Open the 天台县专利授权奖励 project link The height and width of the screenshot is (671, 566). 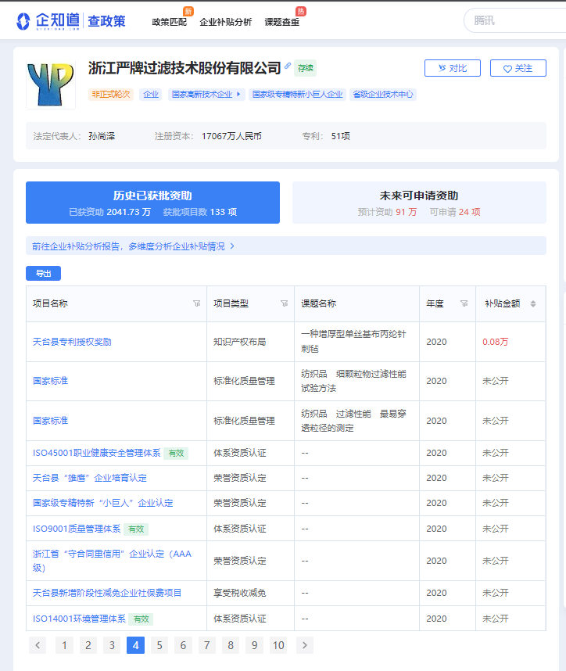pos(72,342)
